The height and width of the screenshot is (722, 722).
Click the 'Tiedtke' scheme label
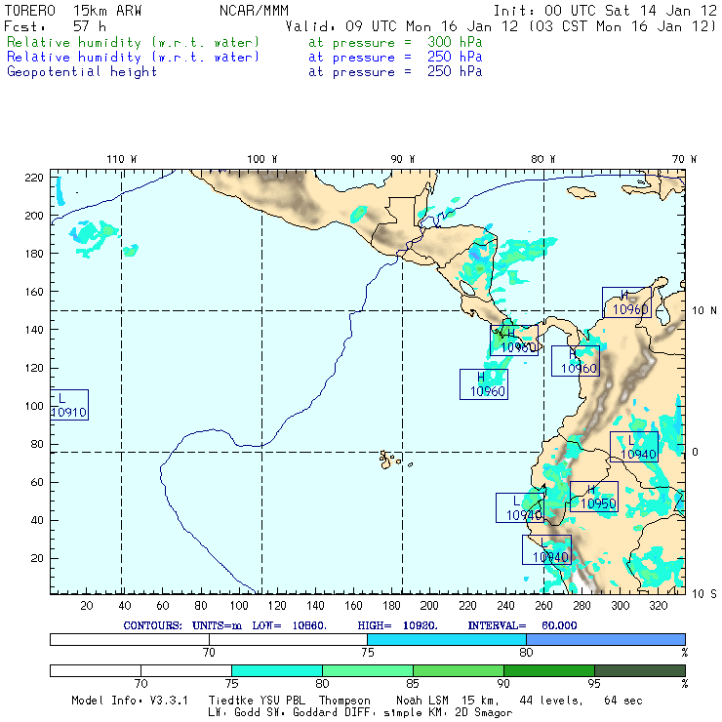(x=230, y=701)
